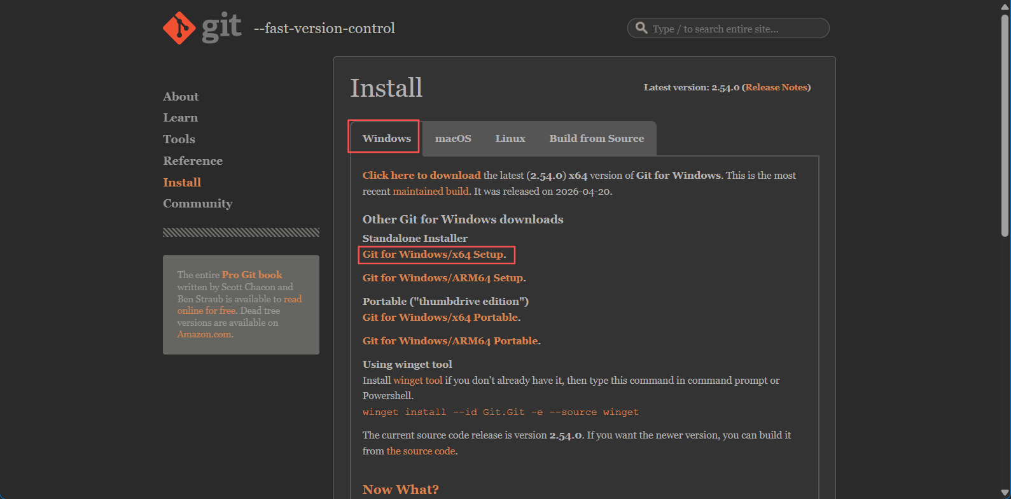
Task: Download Git for Windows/x64 Portable
Action: [440, 318]
